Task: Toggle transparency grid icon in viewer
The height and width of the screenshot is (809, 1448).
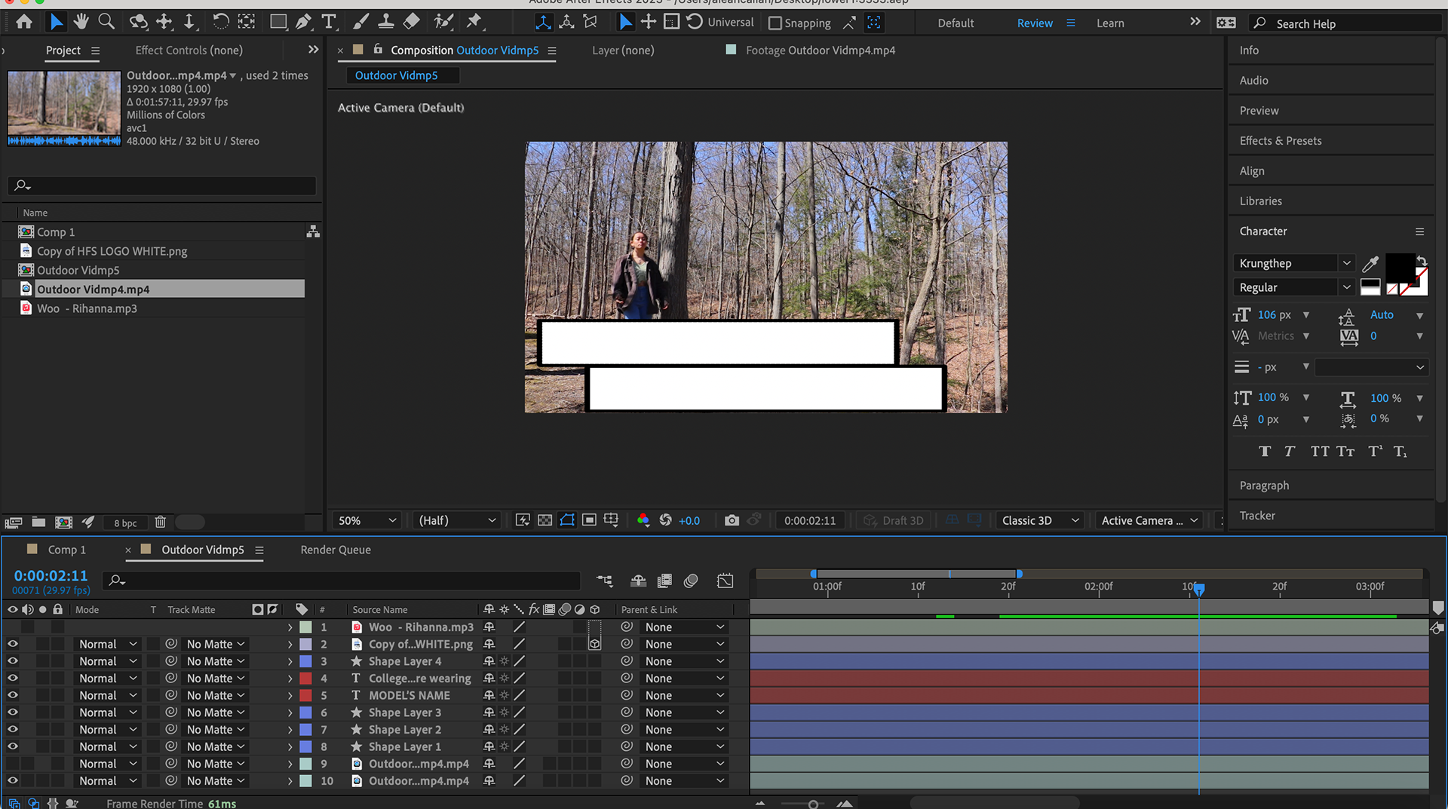Action: [545, 520]
